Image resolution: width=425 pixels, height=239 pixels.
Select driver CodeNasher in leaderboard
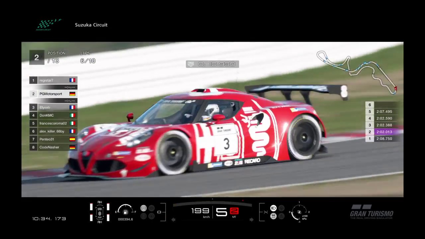pos(53,147)
